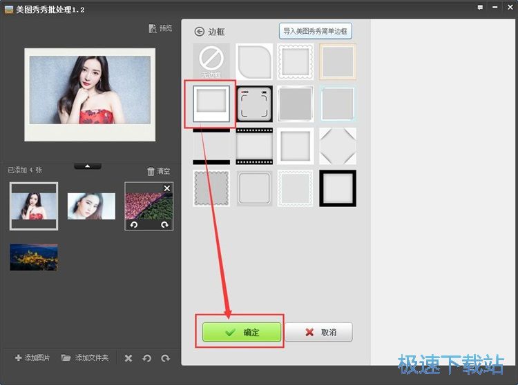
Task: Select the 无边框 no-border option
Action: point(211,61)
